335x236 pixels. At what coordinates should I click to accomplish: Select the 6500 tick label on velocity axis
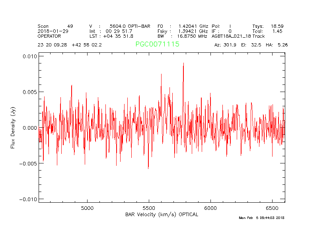272,208
